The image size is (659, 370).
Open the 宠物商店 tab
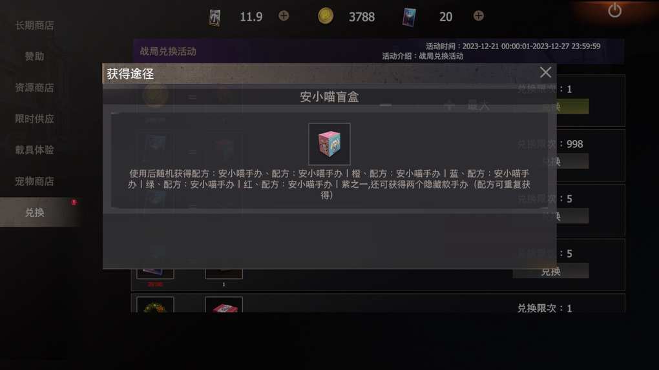pyautogui.click(x=34, y=181)
